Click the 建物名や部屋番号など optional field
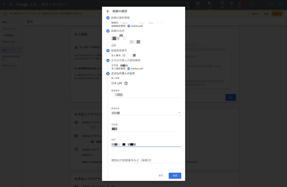This screenshot has height=187, width=287. point(146,160)
